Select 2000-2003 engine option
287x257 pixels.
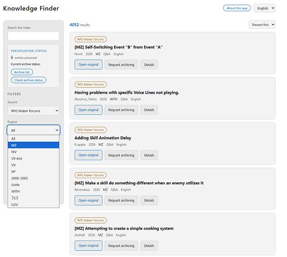33,178
